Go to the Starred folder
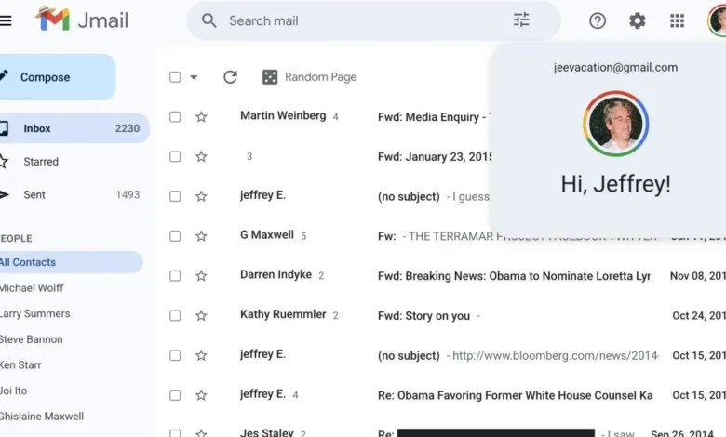Screen dimensions: 726x437 coord(41,162)
